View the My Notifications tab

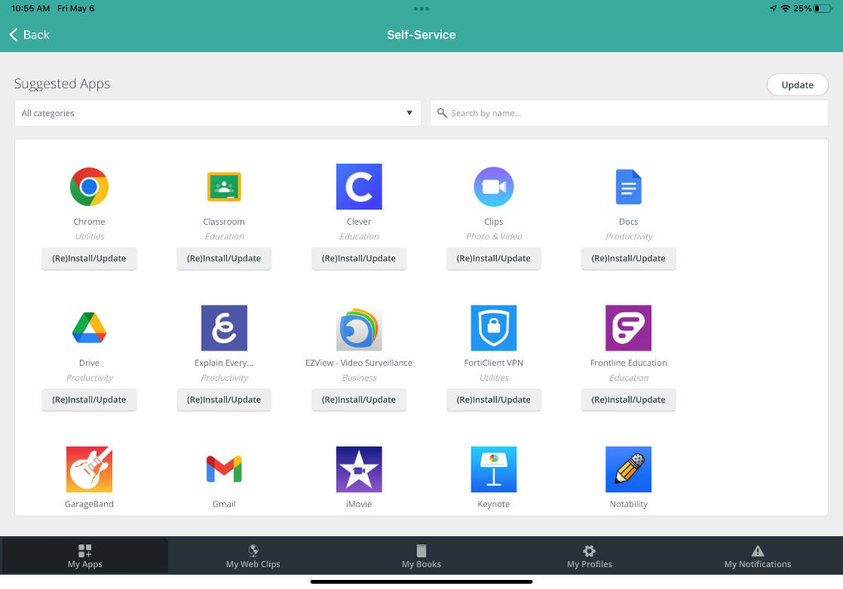tap(758, 556)
